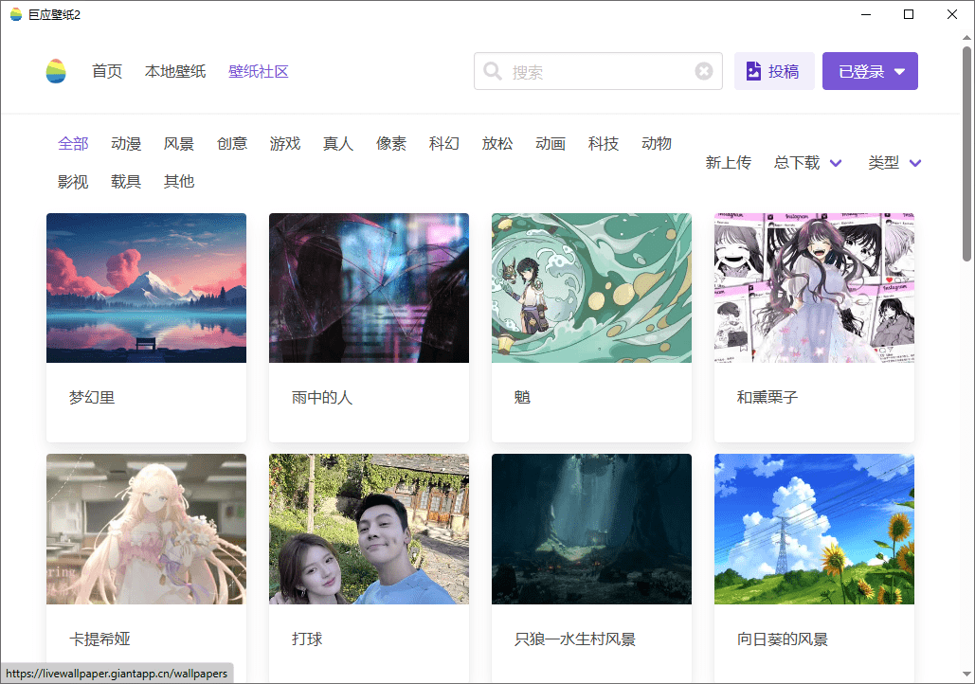Open the 向日葵的风景 wallpaper thumbnail

(814, 529)
